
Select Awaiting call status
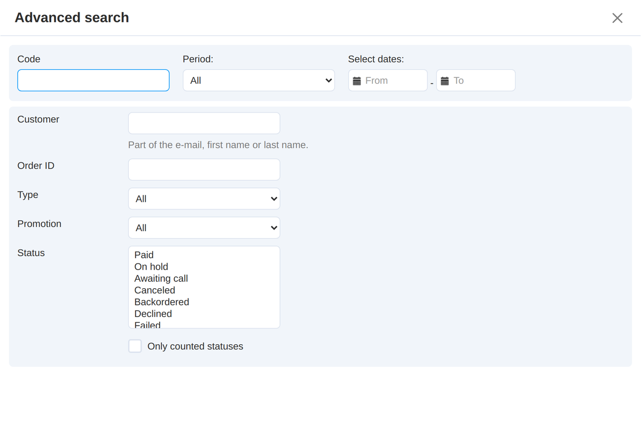coord(204,279)
